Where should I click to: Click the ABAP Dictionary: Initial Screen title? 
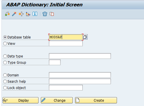pyautogui.click(x=44, y=5)
